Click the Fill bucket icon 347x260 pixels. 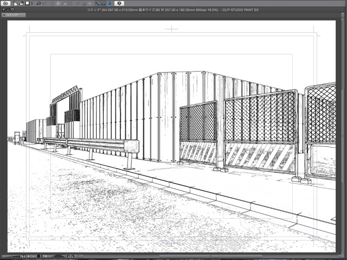point(64,4)
